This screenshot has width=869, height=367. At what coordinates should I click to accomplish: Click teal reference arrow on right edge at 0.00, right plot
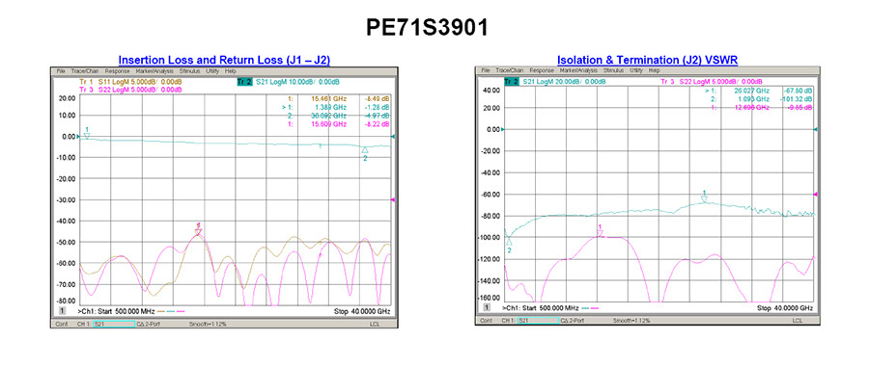tap(816, 129)
